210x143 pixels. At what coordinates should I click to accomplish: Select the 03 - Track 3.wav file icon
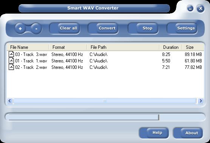click(x=11, y=54)
